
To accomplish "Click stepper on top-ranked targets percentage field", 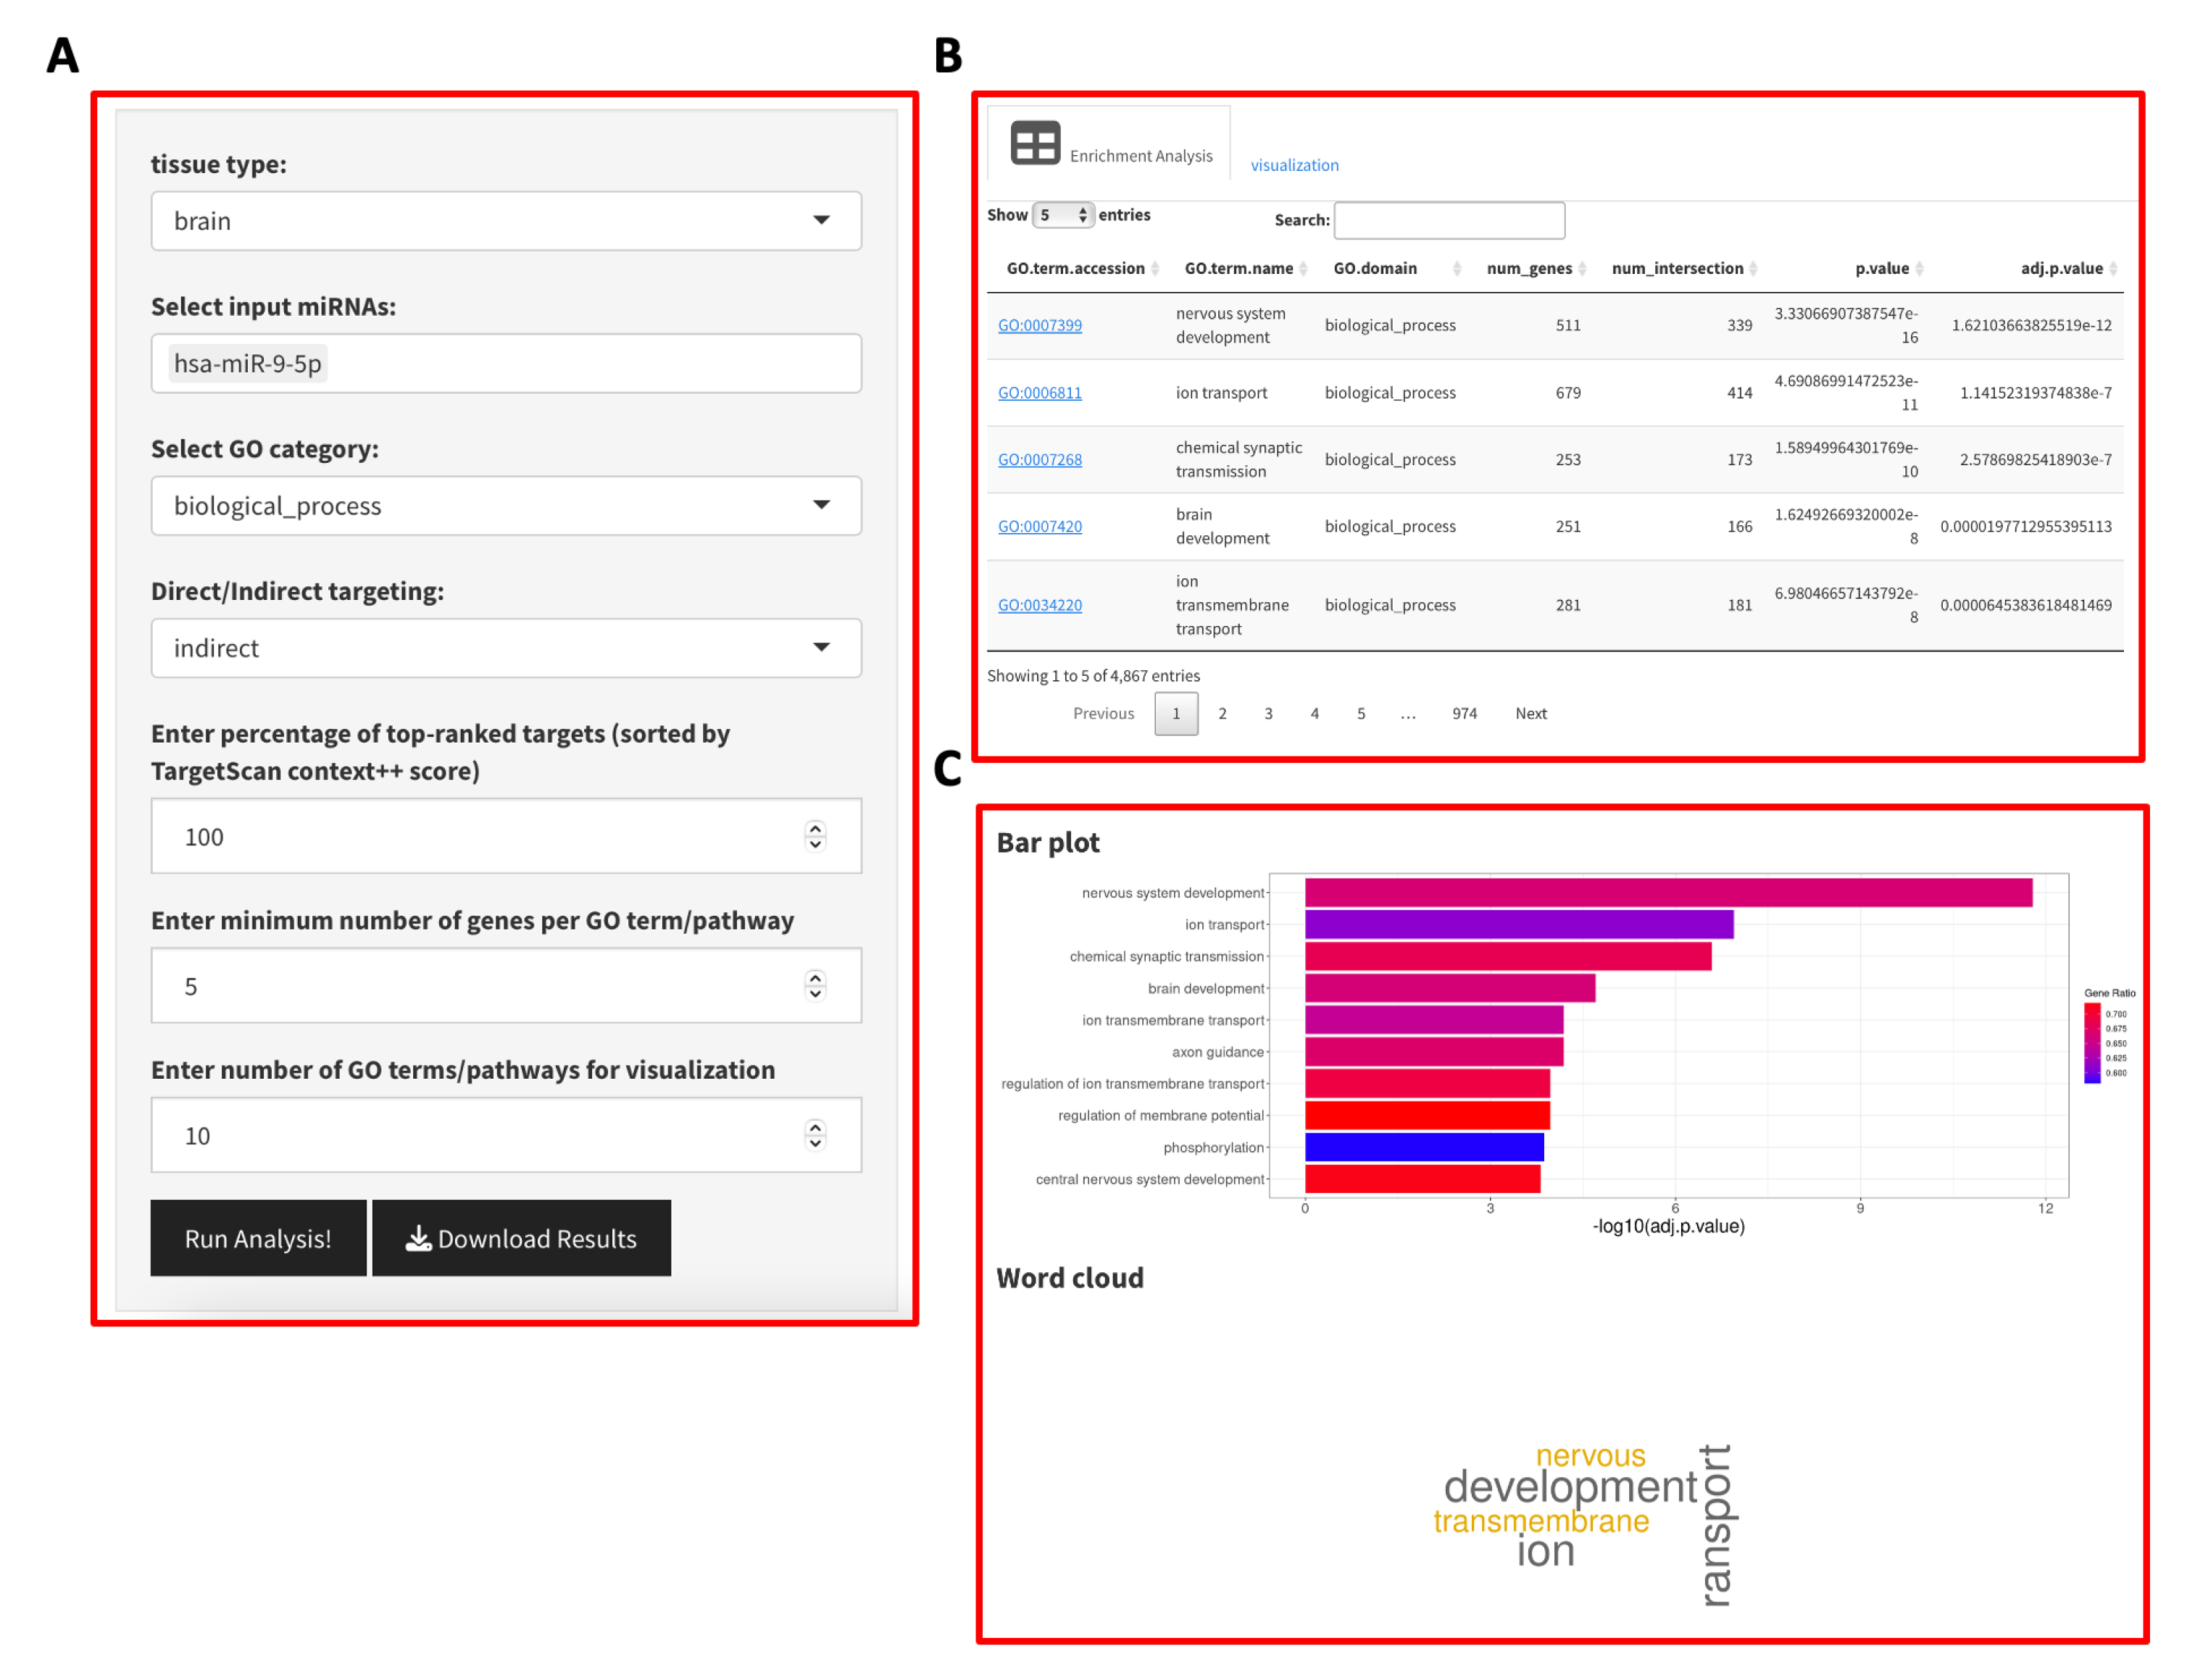I will click(x=815, y=836).
